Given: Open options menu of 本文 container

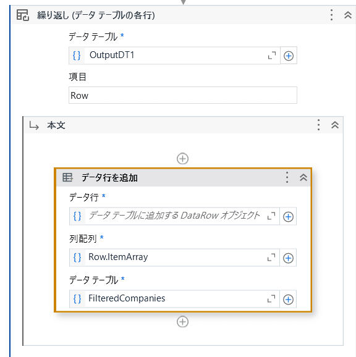Looking at the screenshot, I should click(x=318, y=125).
